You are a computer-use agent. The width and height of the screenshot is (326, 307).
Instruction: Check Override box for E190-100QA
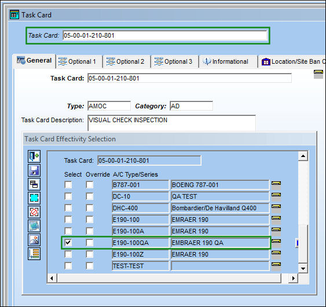pyautogui.click(x=90, y=243)
